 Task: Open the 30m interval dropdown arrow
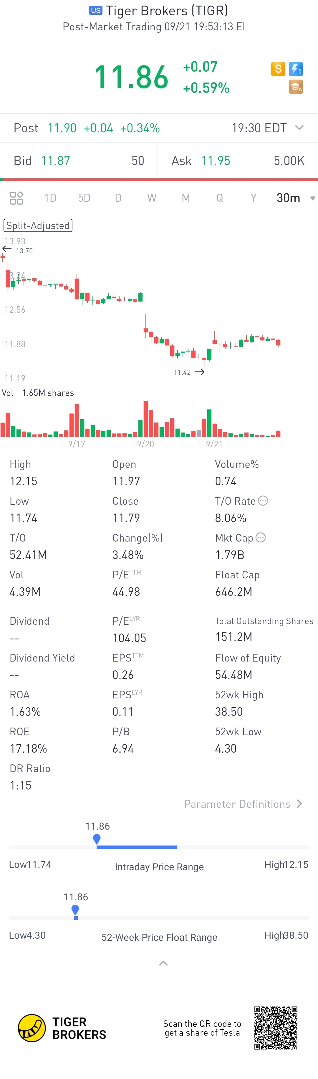click(x=312, y=198)
